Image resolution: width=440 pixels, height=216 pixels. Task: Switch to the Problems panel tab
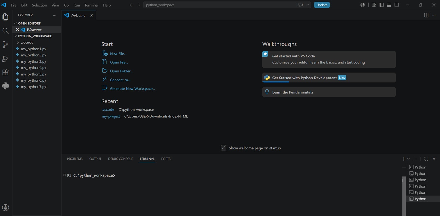point(75,159)
